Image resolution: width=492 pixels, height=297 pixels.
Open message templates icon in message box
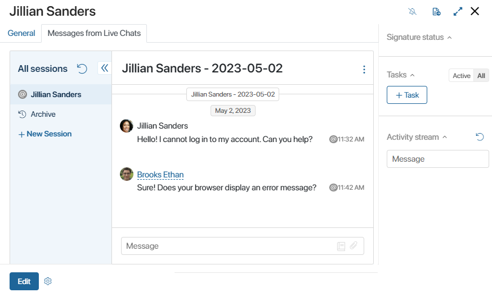341,246
